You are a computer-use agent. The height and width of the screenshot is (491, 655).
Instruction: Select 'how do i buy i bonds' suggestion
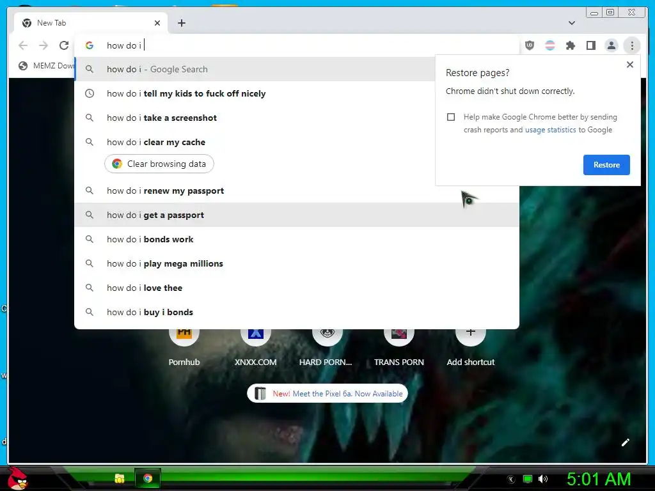pyautogui.click(x=297, y=312)
